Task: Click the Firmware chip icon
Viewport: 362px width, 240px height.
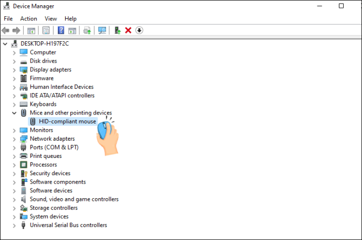Action: (24, 78)
